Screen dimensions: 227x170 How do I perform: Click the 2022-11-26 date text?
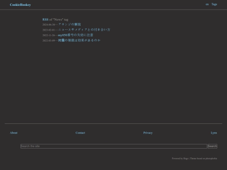tap(49, 35)
